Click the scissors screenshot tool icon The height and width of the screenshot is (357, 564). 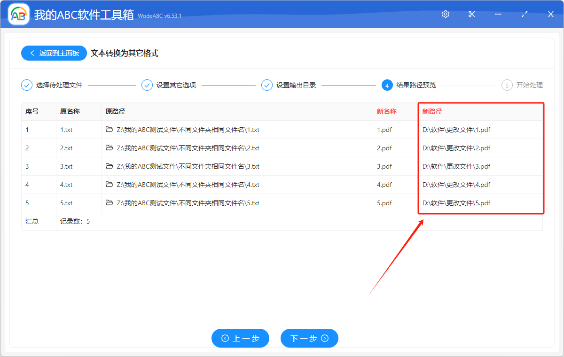point(471,14)
